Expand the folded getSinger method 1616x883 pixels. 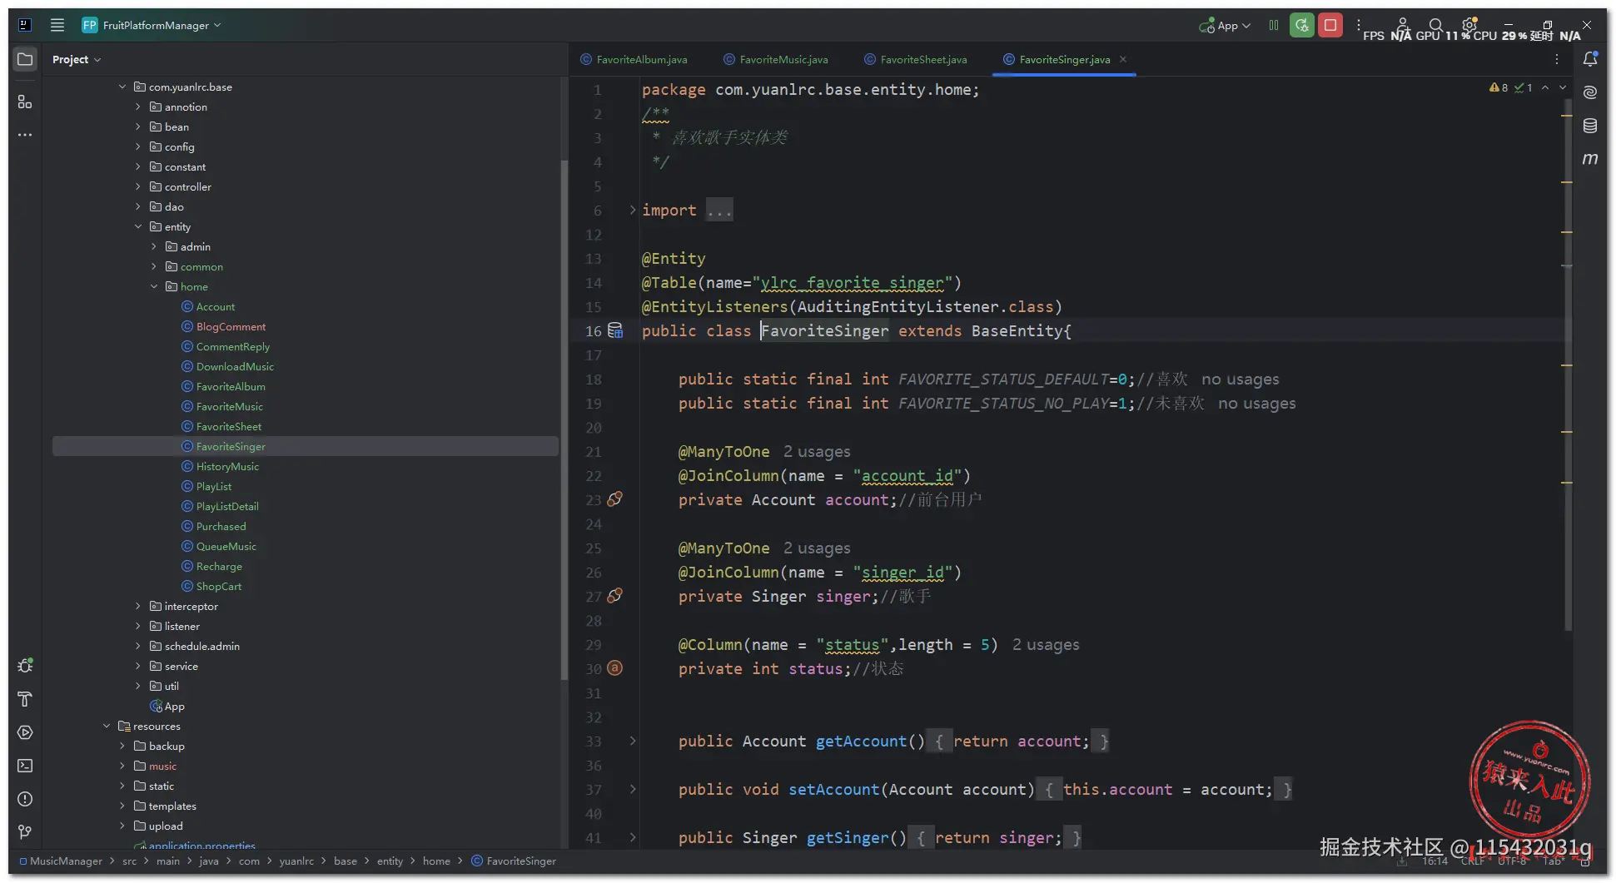(x=633, y=837)
